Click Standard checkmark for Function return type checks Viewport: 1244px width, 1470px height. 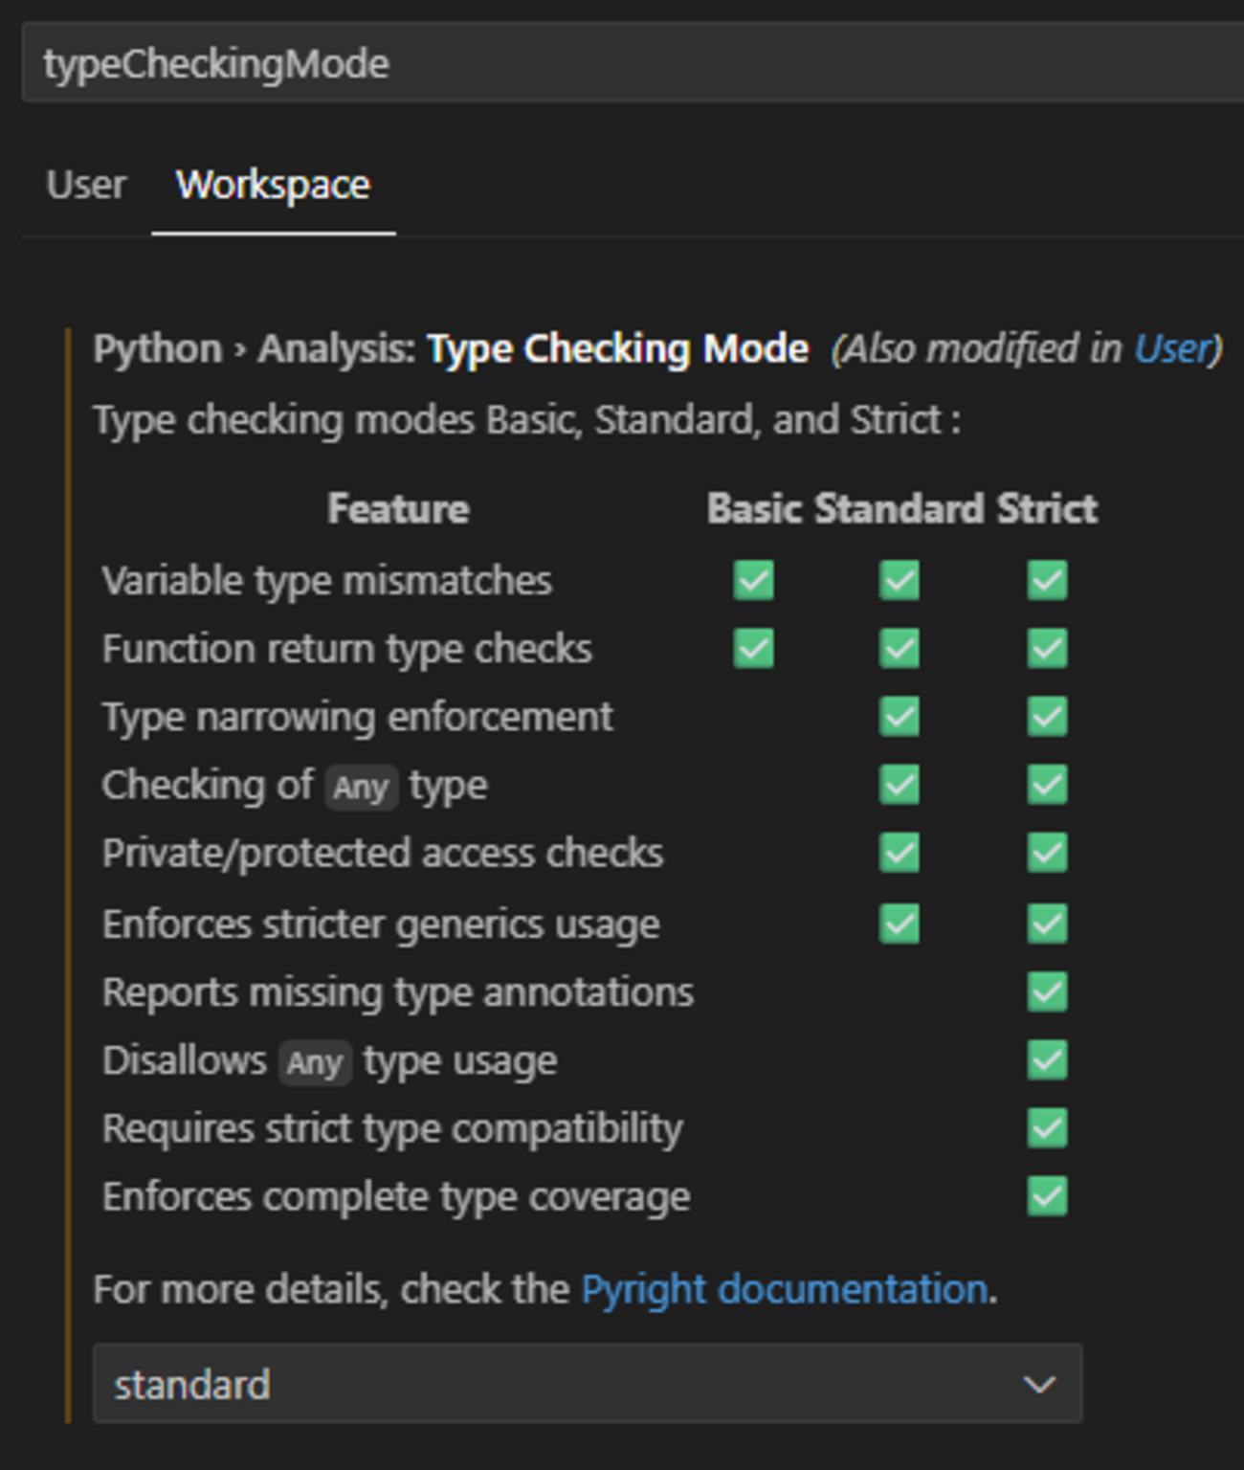coord(899,648)
